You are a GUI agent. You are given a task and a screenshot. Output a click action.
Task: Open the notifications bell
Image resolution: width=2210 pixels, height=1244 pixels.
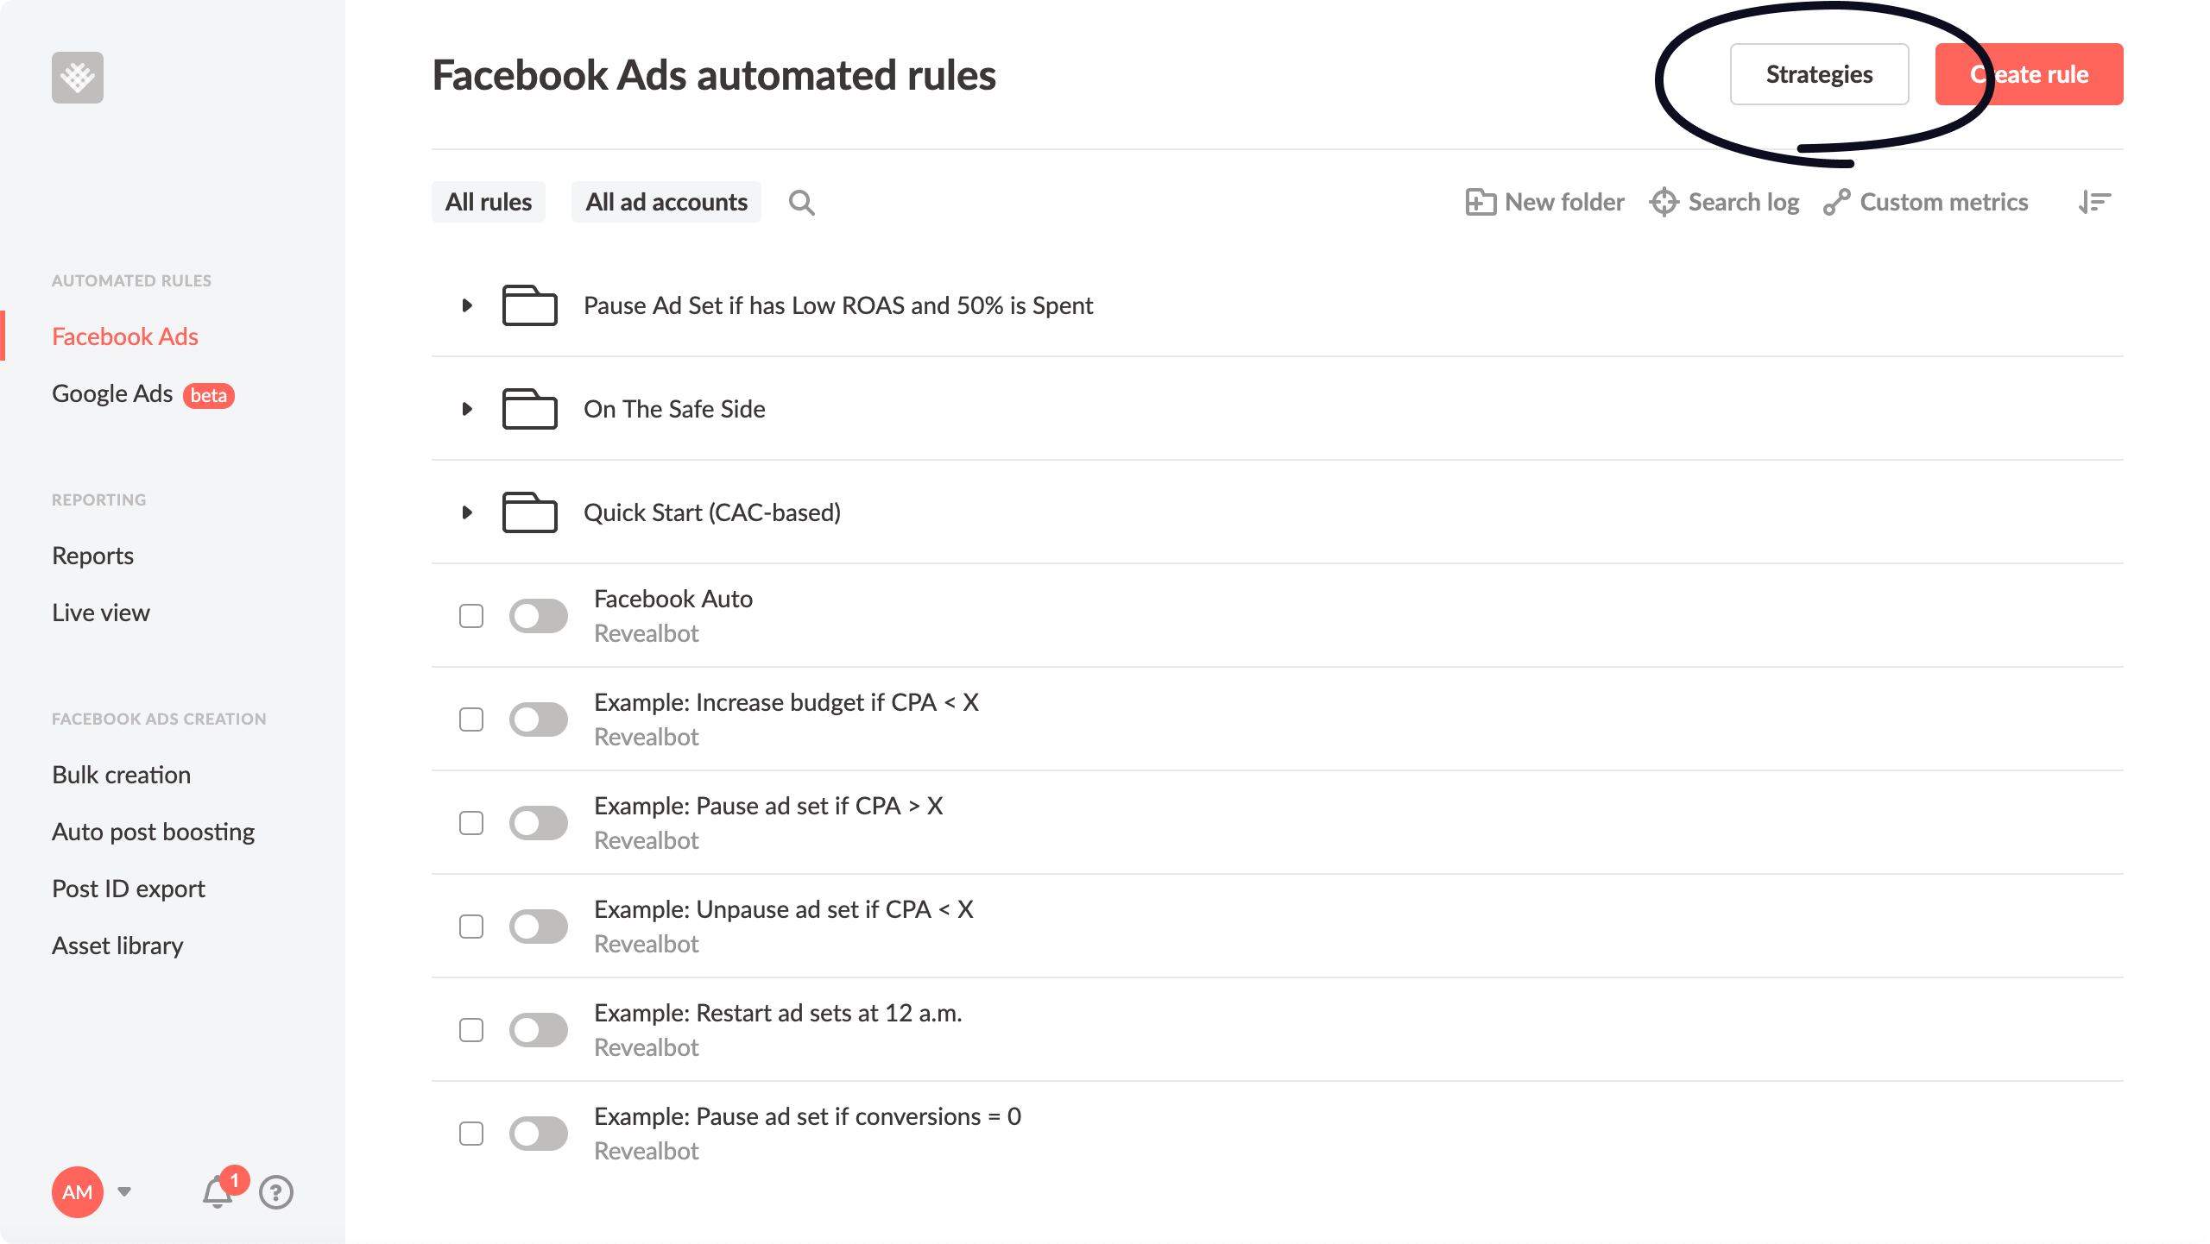pyautogui.click(x=217, y=1193)
